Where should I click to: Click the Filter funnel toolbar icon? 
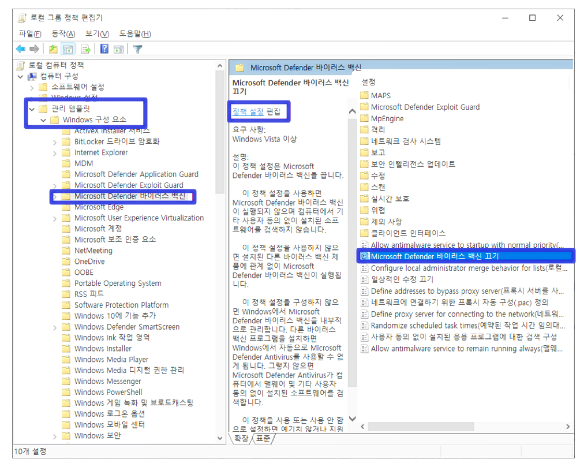[x=137, y=49]
